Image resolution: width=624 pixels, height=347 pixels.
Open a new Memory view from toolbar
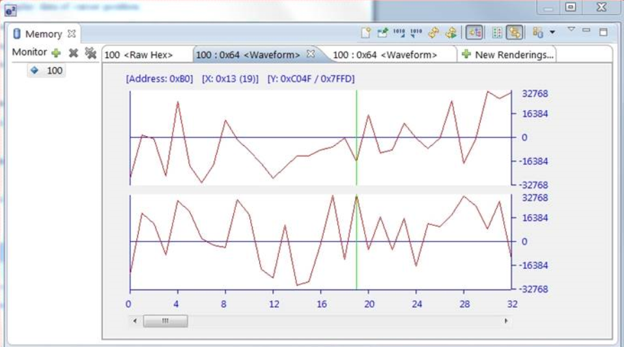tap(365, 33)
